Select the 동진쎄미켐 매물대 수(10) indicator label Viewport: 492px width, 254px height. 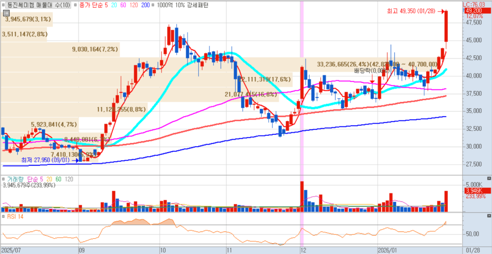click(38, 5)
